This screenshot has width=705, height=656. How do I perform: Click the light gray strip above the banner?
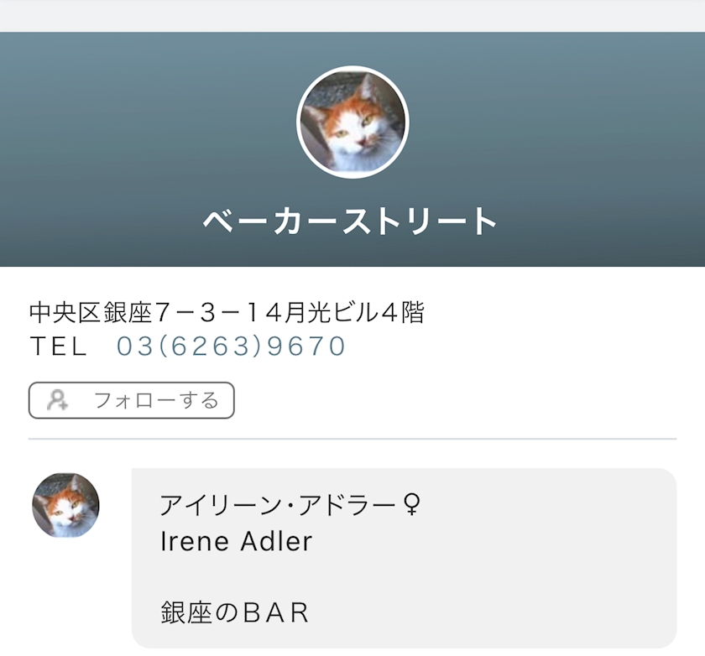[x=352, y=15]
